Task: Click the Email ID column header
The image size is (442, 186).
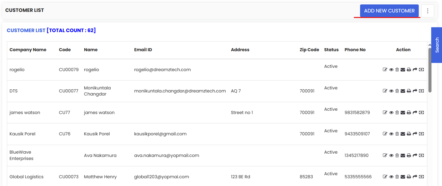Action: [143, 50]
